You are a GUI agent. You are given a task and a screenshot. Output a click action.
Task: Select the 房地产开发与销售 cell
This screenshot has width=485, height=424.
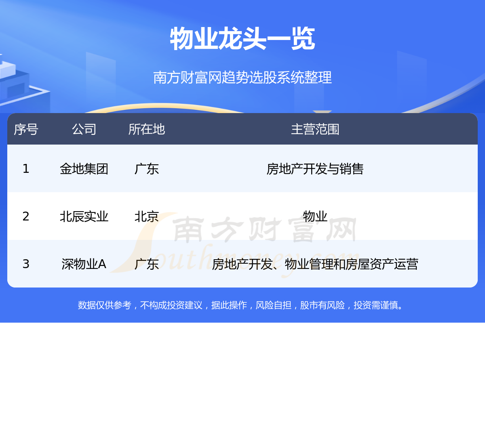pyautogui.click(x=315, y=169)
